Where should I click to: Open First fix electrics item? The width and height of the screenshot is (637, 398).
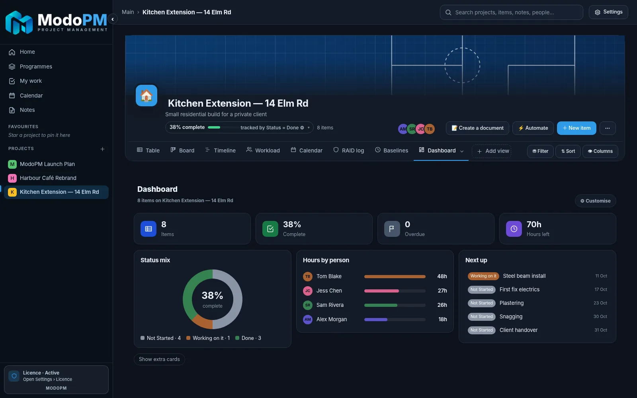click(537, 289)
